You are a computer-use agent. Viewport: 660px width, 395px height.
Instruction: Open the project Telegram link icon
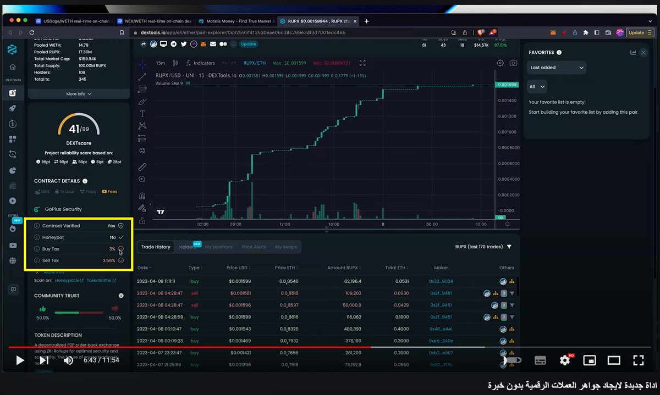[x=174, y=44]
